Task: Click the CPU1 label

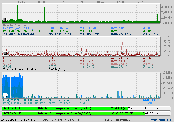Action: [7, 58]
